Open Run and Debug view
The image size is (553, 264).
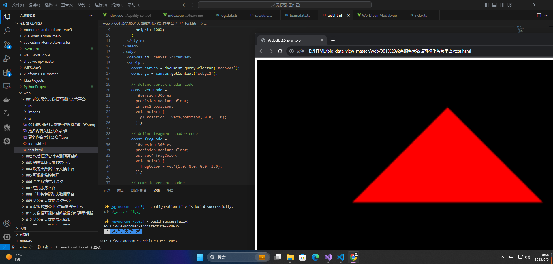[7, 58]
